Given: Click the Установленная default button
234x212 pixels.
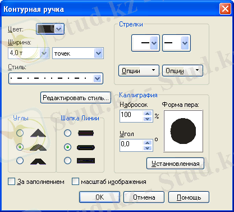Looking at the screenshot, I should 175,164.
